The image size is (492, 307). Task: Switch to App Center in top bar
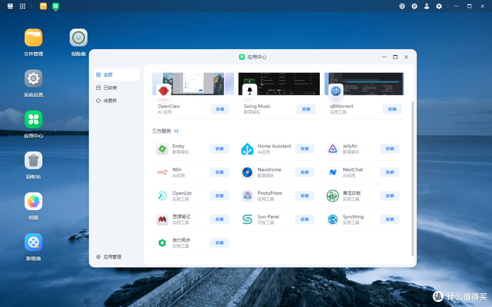56,6
